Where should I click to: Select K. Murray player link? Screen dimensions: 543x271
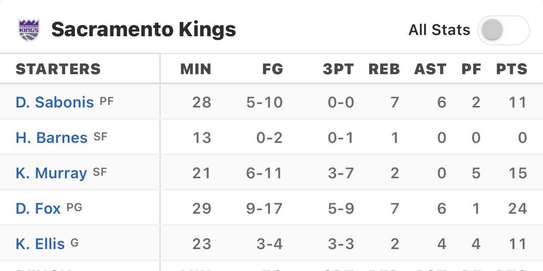coord(51,173)
